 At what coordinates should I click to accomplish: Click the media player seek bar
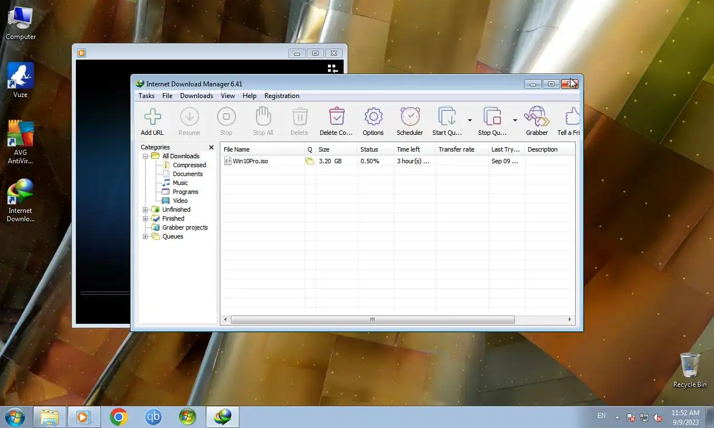105,293
